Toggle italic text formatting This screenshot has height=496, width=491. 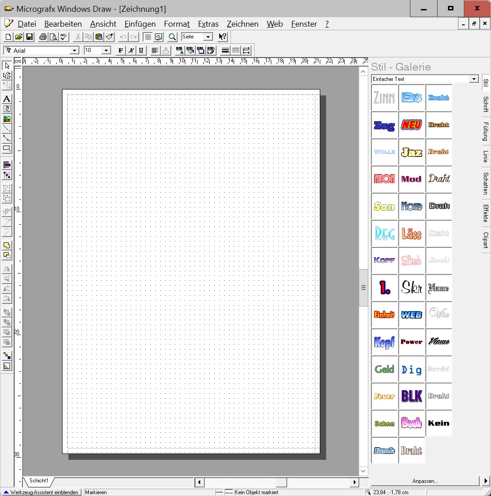(x=130, y=50)
